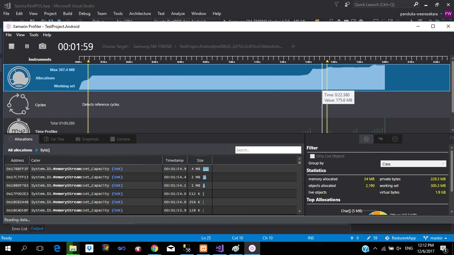Image resolution: width=454 pixels, height=255 pixels.
Task: Open XAMPP from the taskbar
Action: tap(203, 248)
